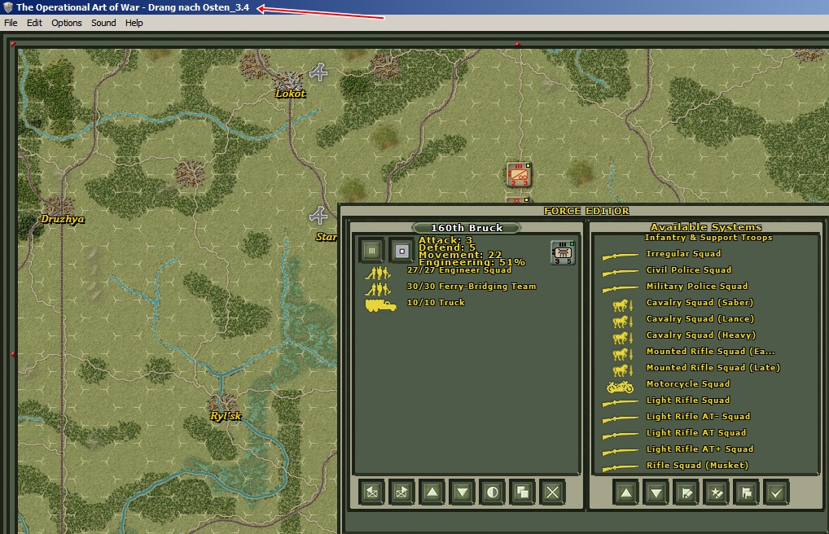
Task: Select Cavalry Squad (Heavy)
Action: [701, 335]
